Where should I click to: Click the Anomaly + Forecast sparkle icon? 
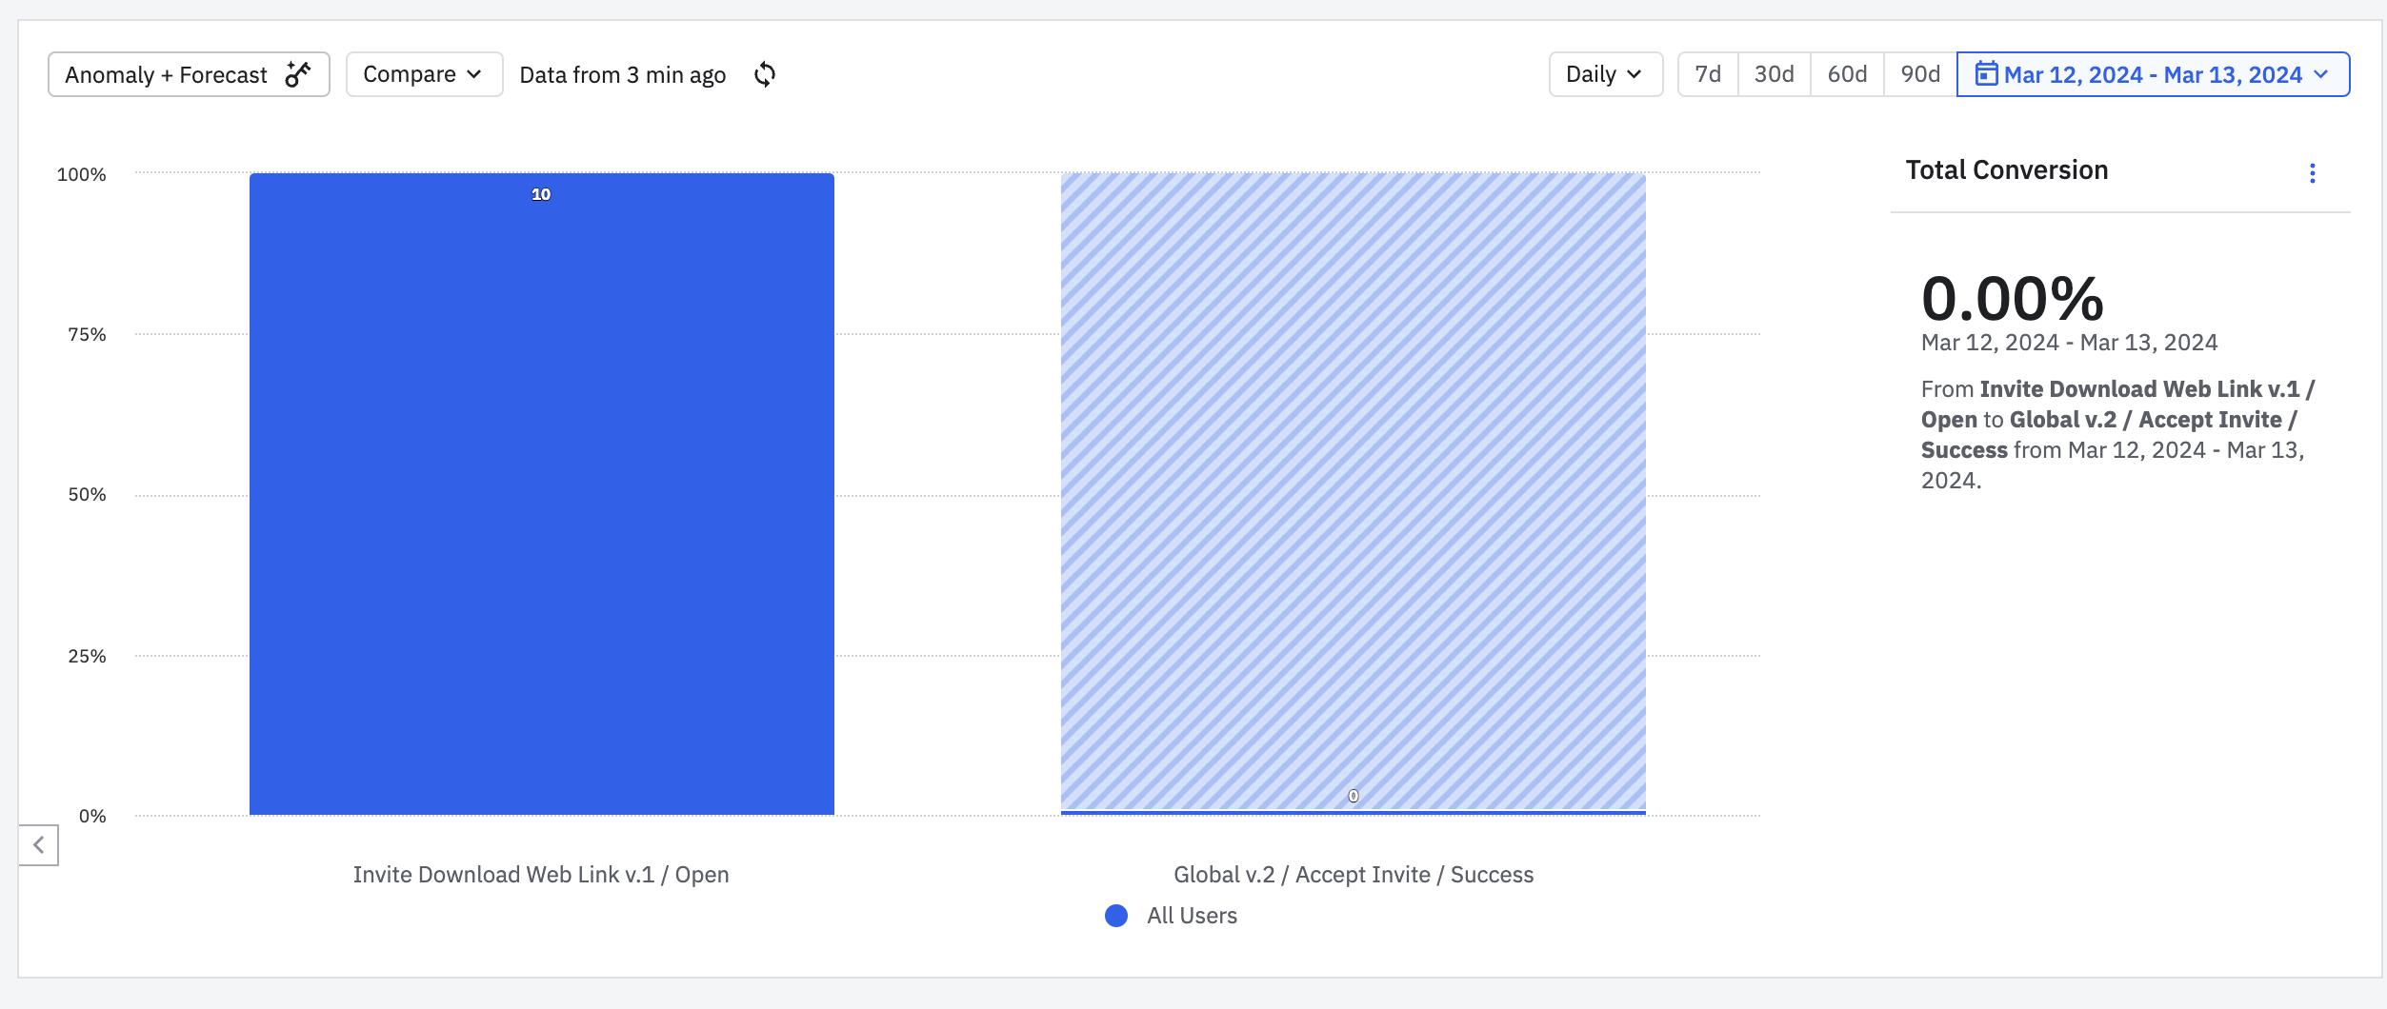point(298,74)
